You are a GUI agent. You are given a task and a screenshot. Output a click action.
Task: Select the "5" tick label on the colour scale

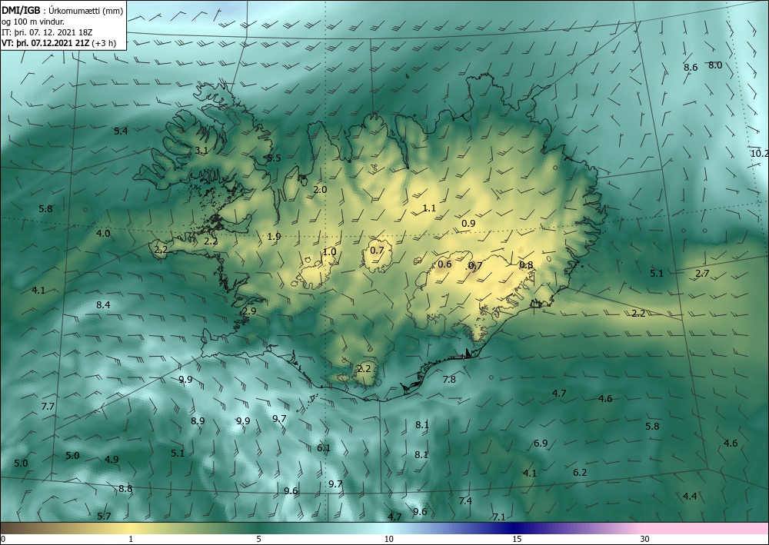click(x=258, y=539)
